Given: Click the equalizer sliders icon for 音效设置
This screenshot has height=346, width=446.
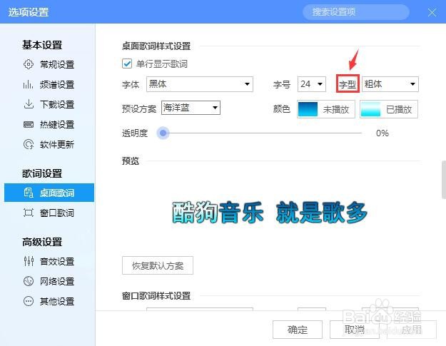Looking at the screenshot, I should coord(29,261).
